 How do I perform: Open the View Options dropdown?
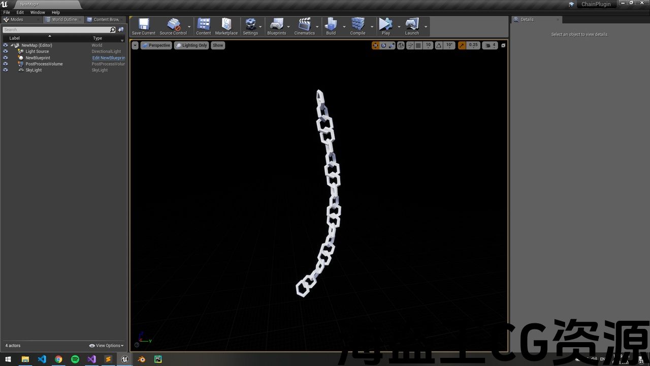point(107,346)
